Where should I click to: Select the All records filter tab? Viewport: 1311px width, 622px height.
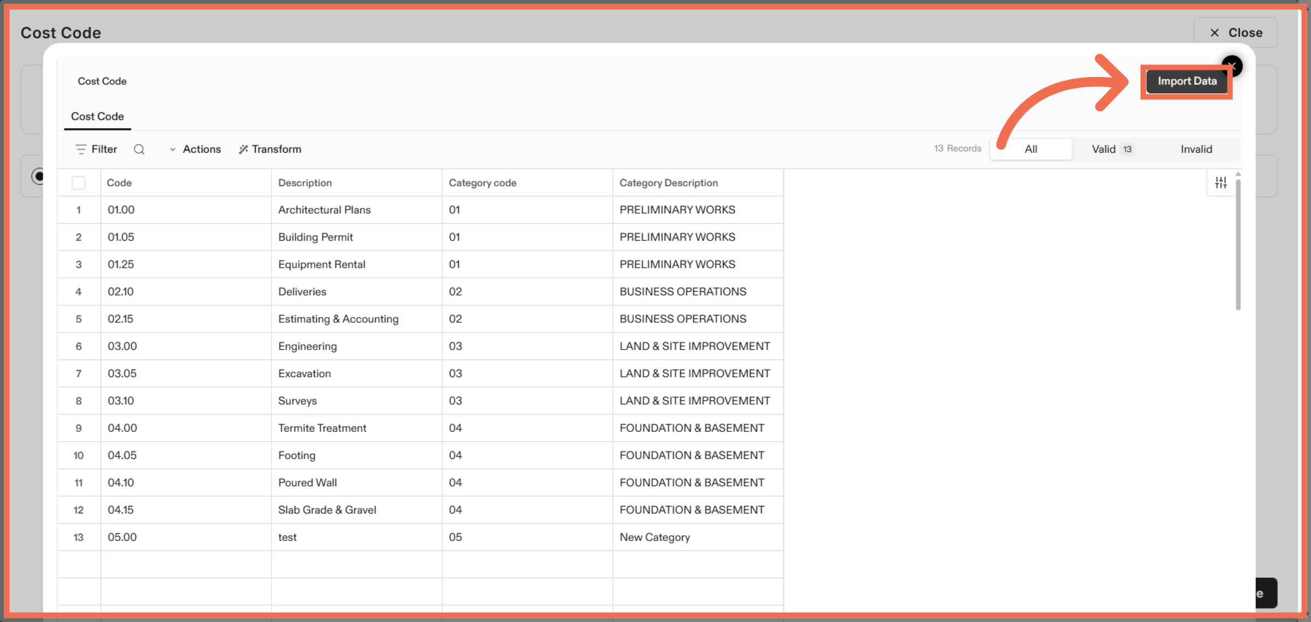(1031, 148)
